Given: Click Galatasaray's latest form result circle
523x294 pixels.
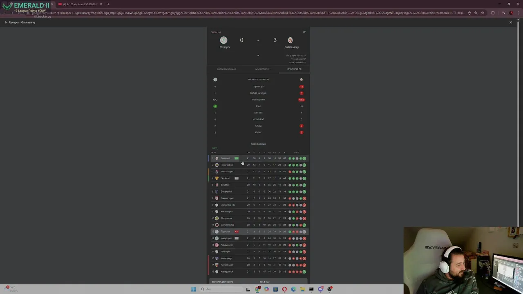Looking at the screenshot, I should (x=304, y=158).
